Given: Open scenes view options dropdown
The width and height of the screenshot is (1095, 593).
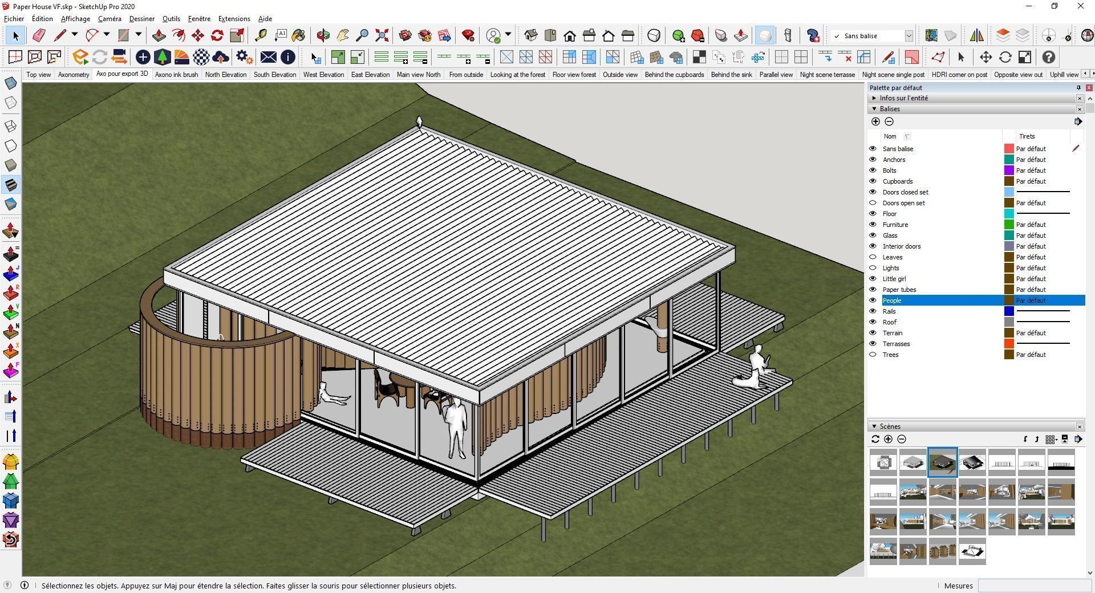Looking at the screenshot, I should (1052, 439).
